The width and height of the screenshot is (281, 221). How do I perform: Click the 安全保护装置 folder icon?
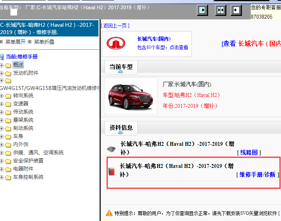pos(8,161)
